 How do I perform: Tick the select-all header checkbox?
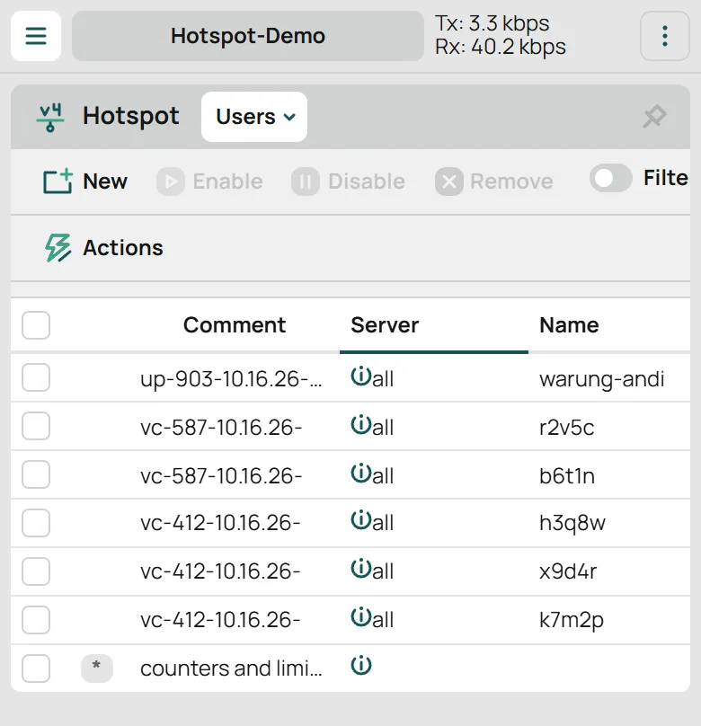click(36, 325)
